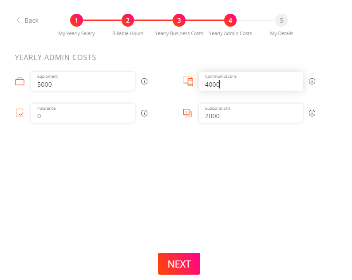
Task: Go to step 1 circle
Action: (x=76, y=20)
